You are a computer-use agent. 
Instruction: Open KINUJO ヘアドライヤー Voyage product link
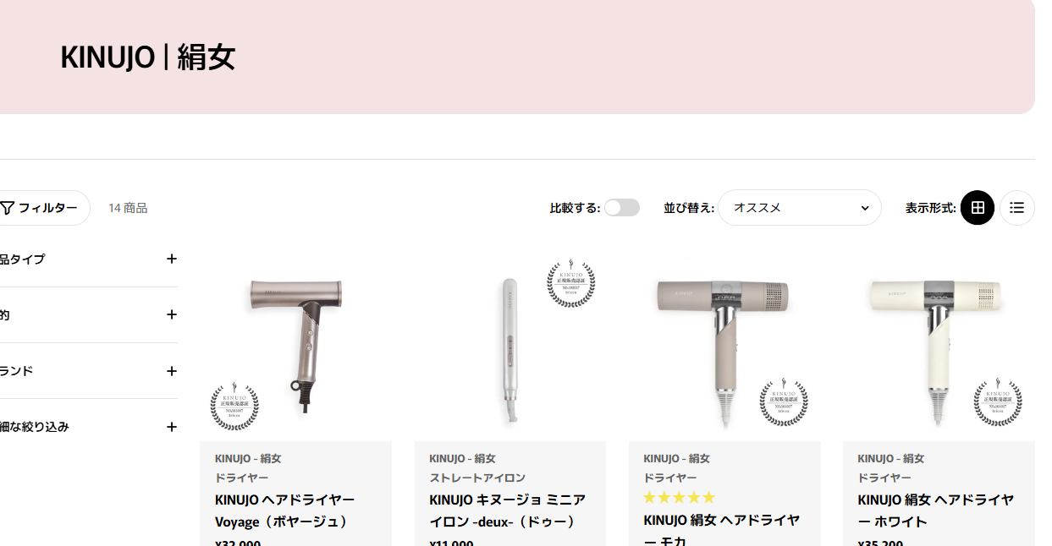[x=285, y=511]
